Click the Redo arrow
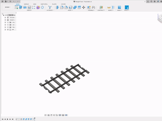 point(18,1)
